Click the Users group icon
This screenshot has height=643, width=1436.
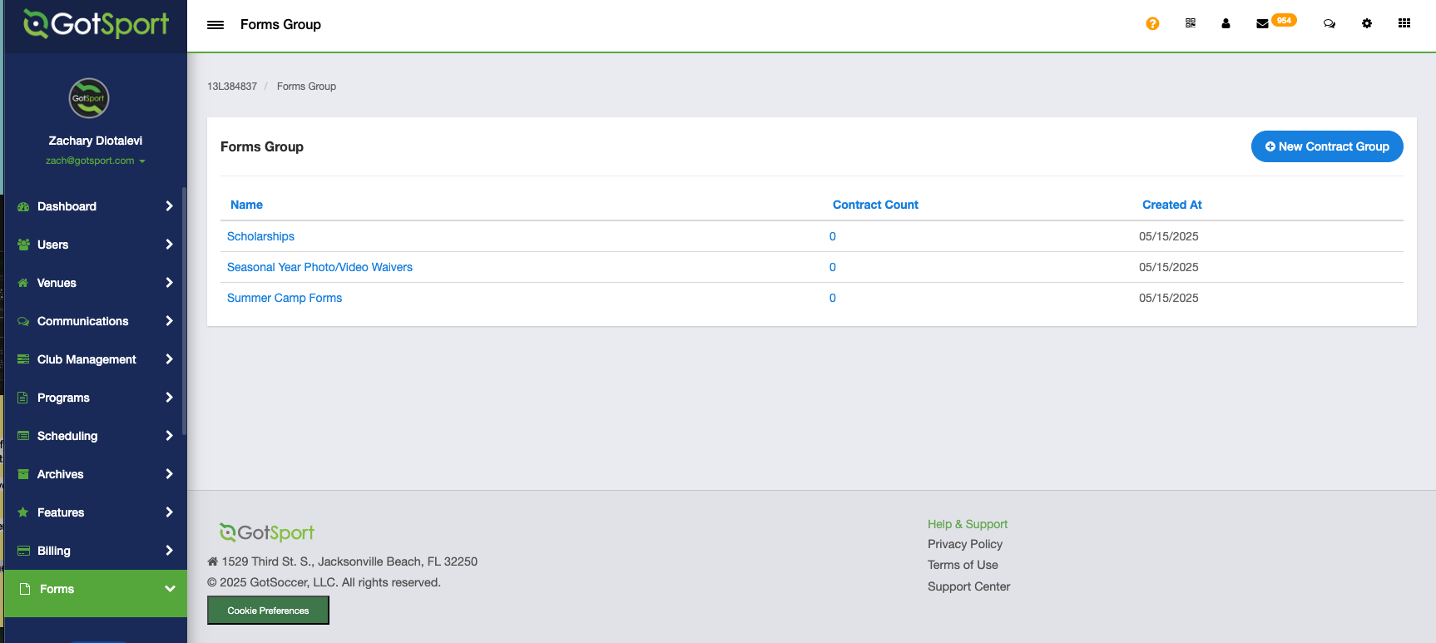pos(23,245)
